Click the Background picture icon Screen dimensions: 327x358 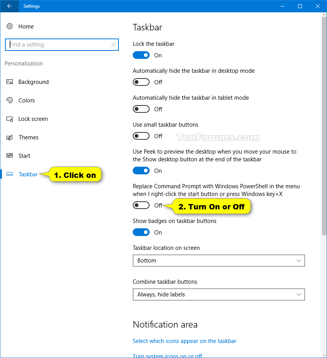[x=10, y=82]
